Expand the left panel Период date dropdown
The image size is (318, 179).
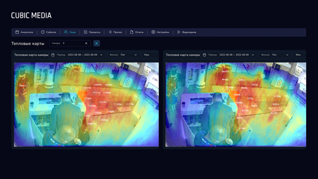pyautogui.click(x=101, y=55)
